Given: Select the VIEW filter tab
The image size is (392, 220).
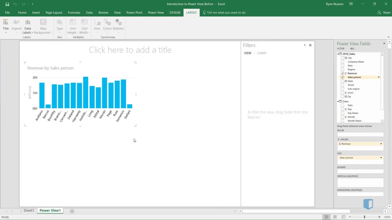Looking at the screenshot, I should point(247,53).
